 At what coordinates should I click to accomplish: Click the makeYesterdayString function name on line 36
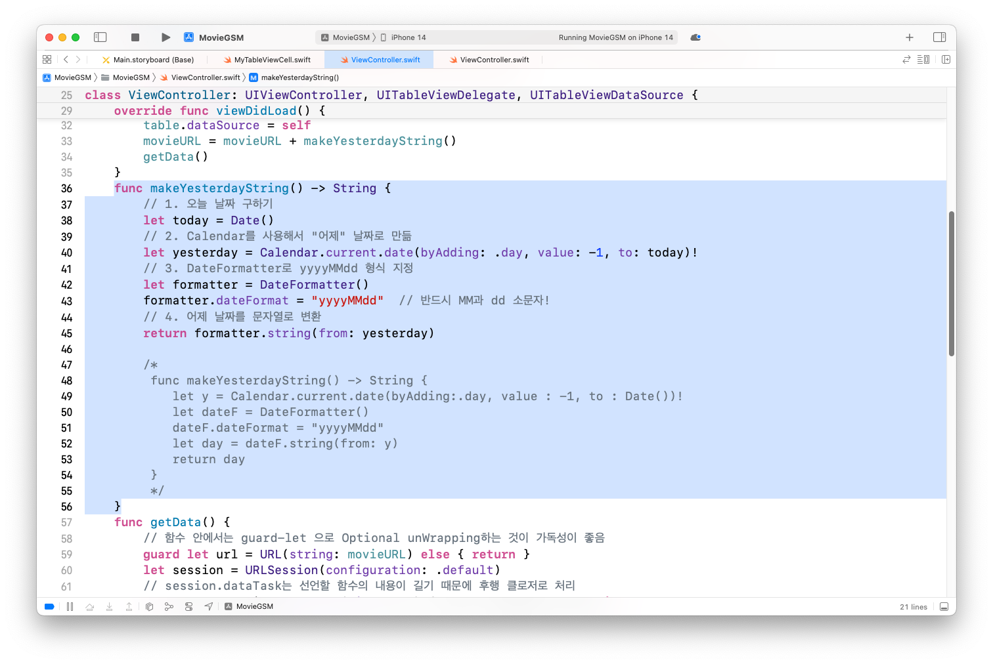click(219, 189)
